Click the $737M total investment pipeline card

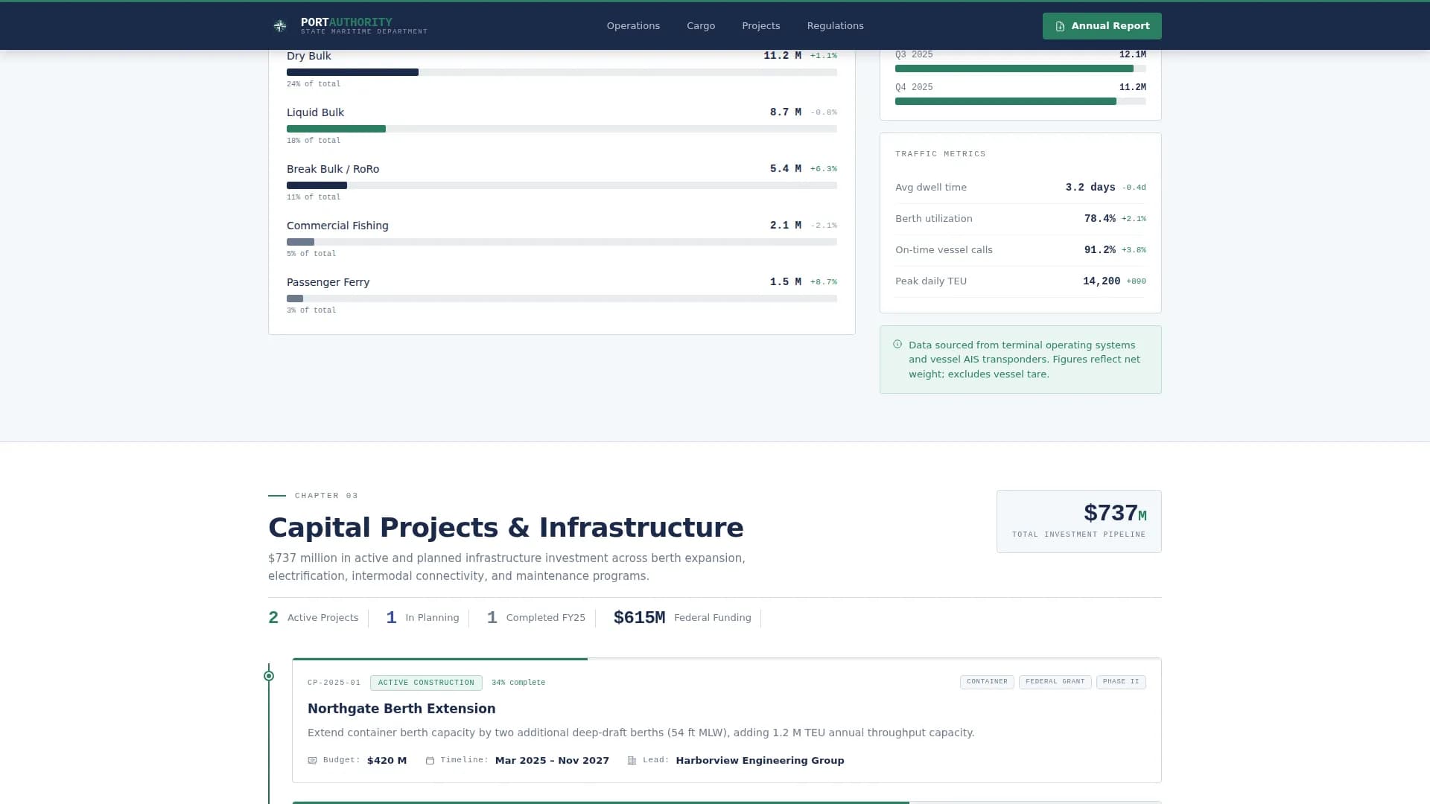tap(1079, 521)
